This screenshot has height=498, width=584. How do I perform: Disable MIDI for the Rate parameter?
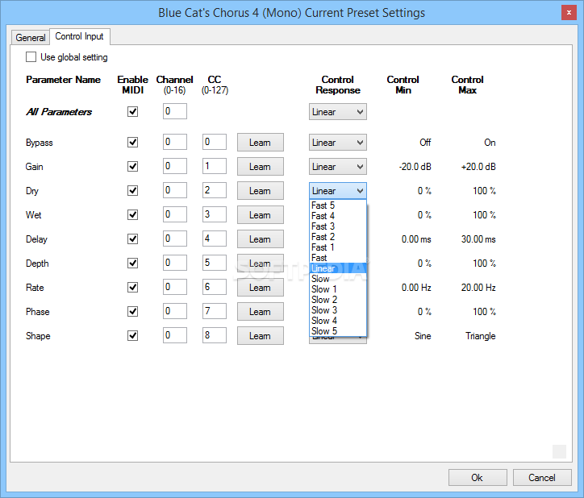[132, 288]
